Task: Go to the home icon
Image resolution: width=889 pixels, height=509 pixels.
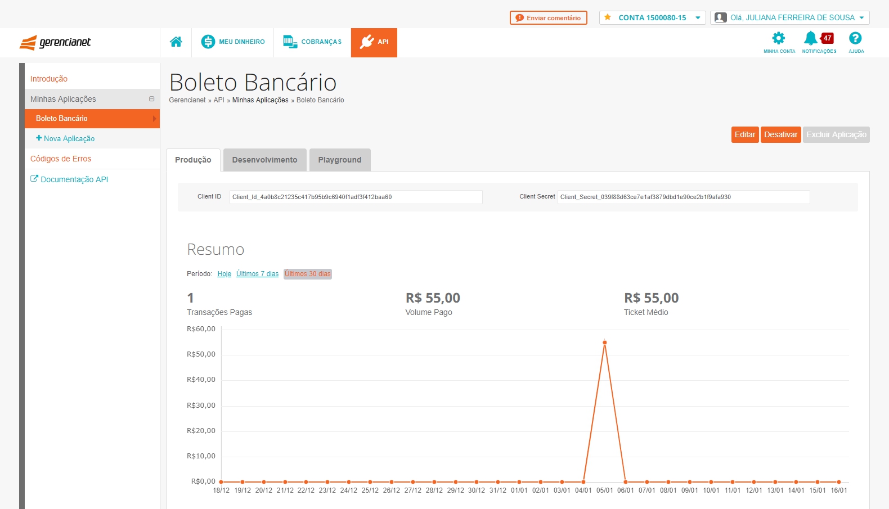Action: tap(176, 42)
